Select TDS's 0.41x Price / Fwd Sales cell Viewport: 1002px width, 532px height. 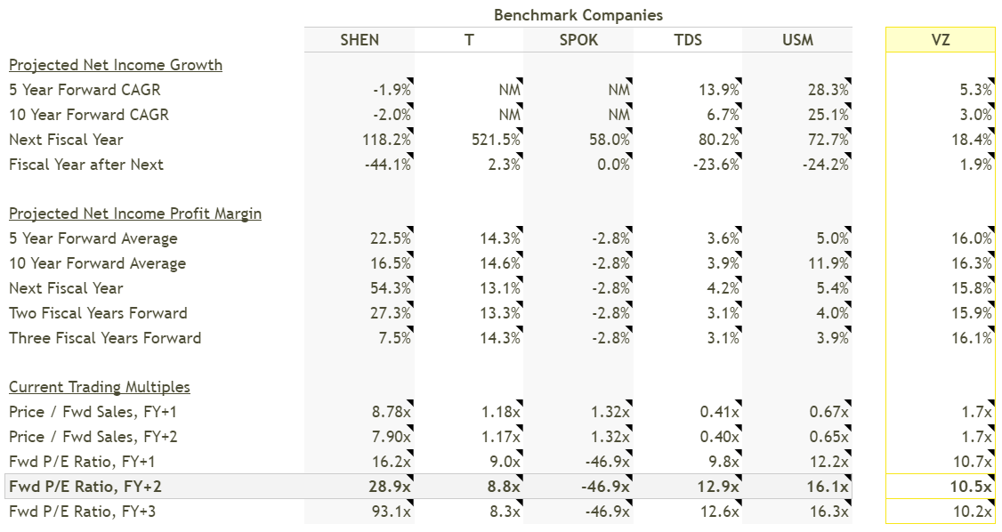click(x=718, y=412)
